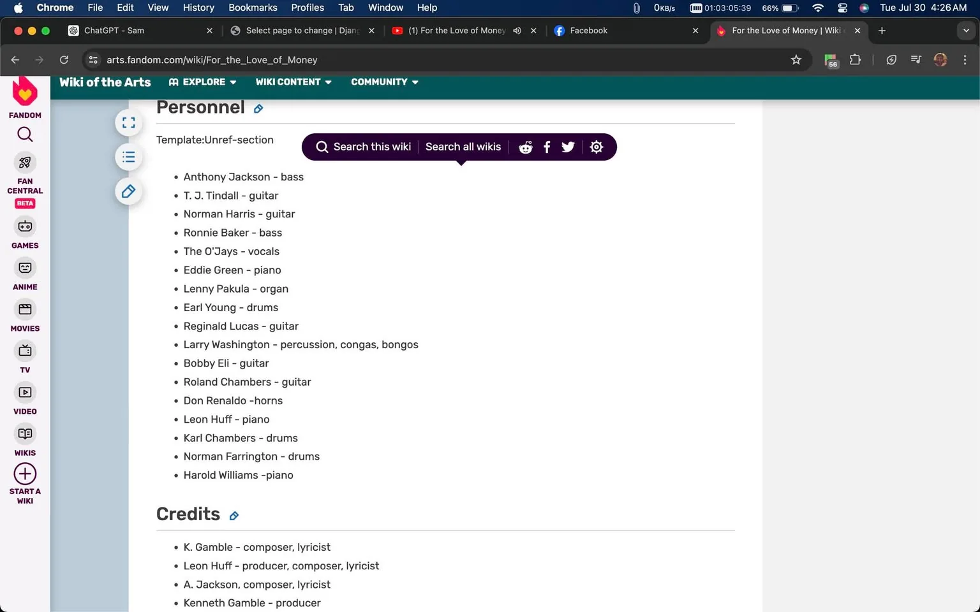Click the edit pencil next to Credits
The width and height of the screenshot is (980, 612).
point(234,516)
